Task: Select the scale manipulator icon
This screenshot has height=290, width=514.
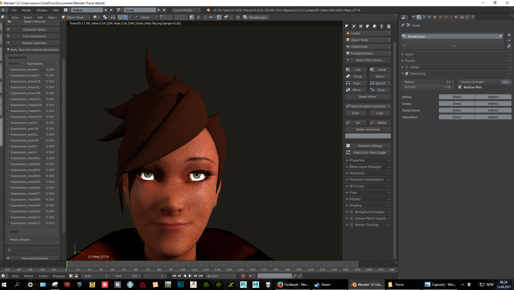Action: point(136,17)
